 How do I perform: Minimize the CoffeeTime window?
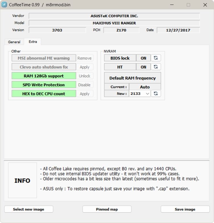point(172,5)
